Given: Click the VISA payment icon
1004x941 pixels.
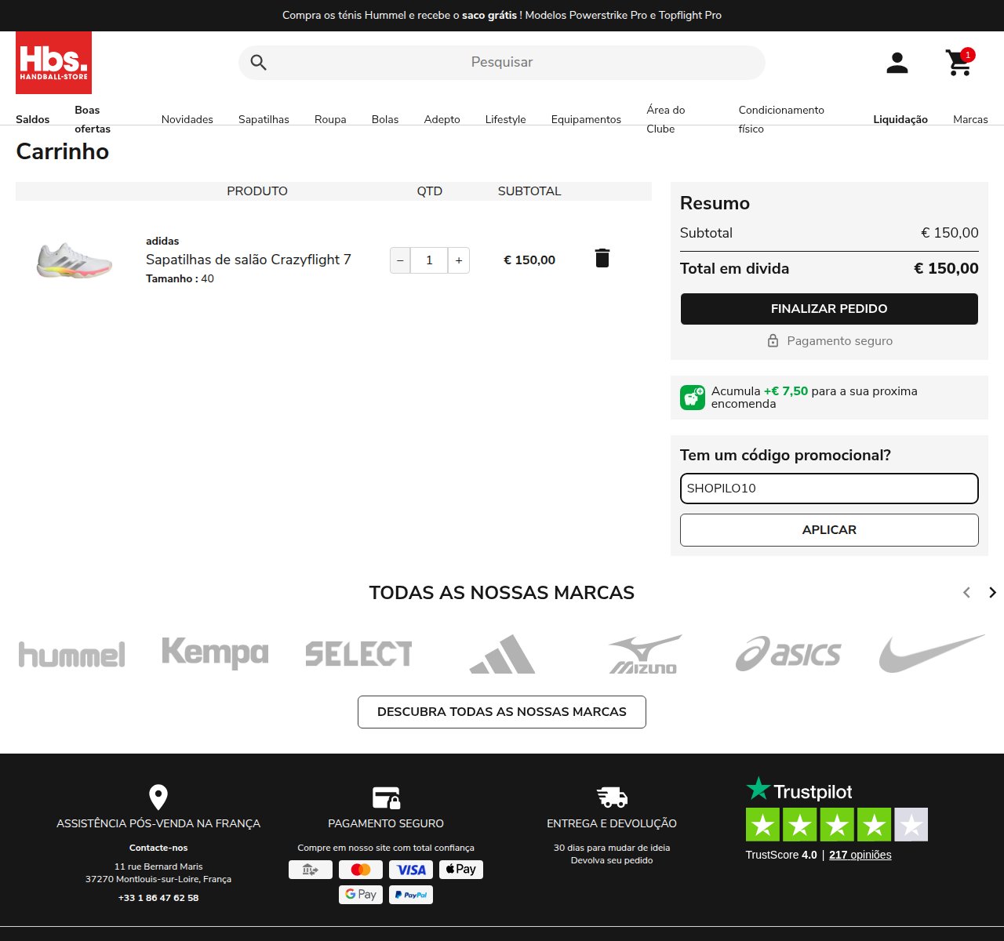Looking at the screenshot, I should coord(411,870).
